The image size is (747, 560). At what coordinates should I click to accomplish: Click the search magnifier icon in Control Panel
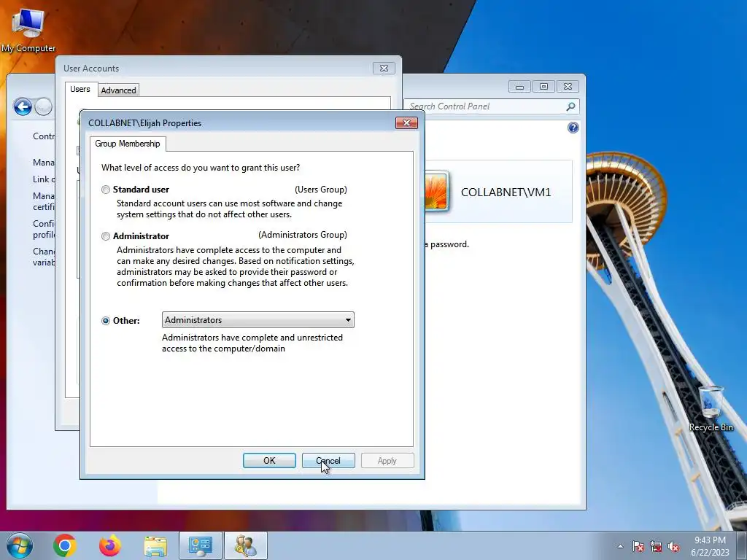(570, 106)
